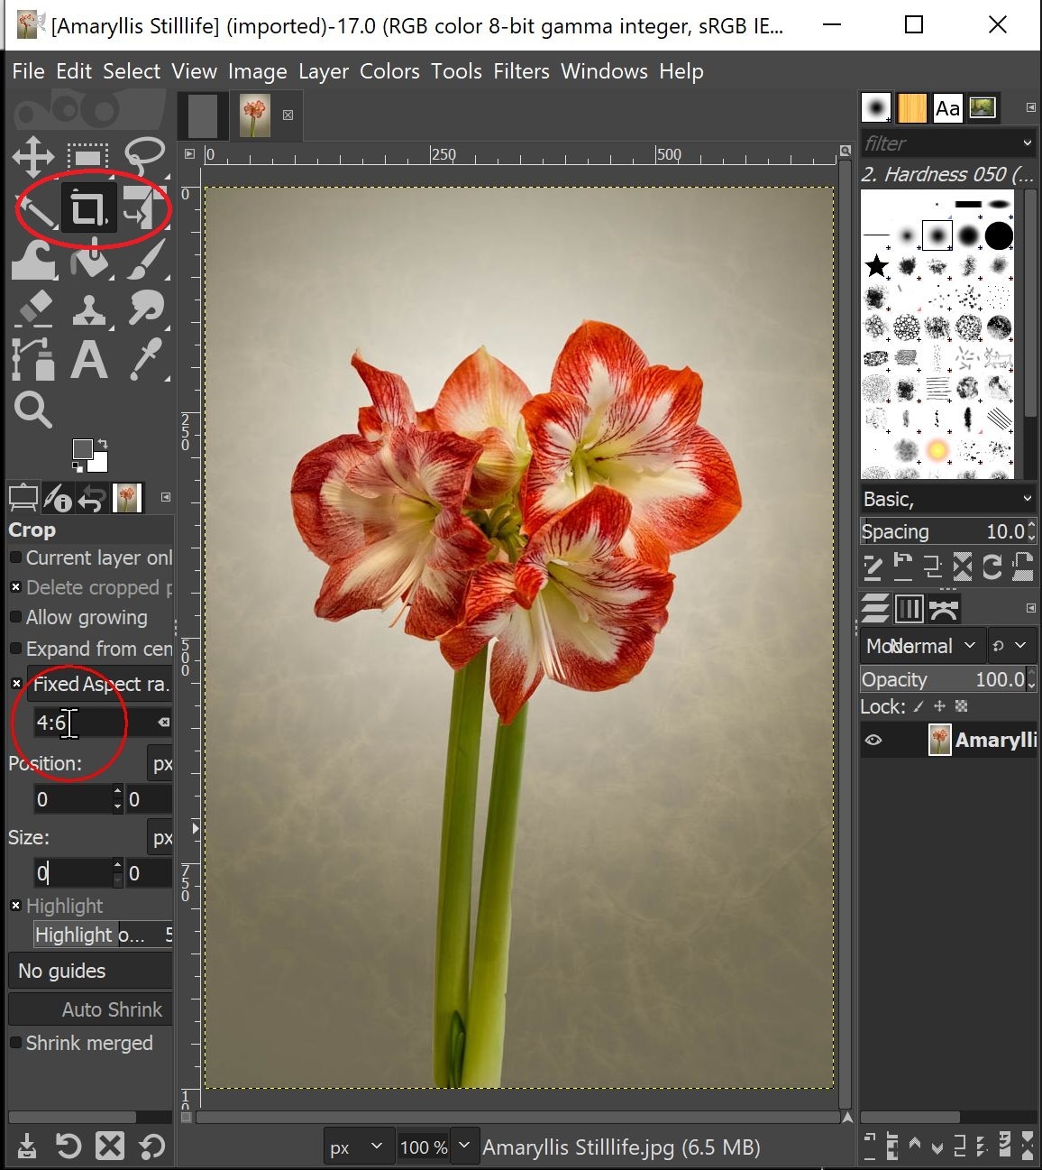Select the Text tool
This screenshot has width=1042, height=1170.
click(x=88, y=359)
